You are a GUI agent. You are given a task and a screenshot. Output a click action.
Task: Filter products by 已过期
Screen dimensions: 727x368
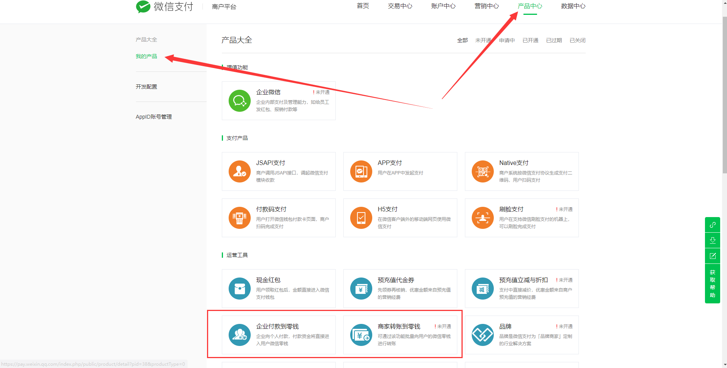click(x=554, y=40)
